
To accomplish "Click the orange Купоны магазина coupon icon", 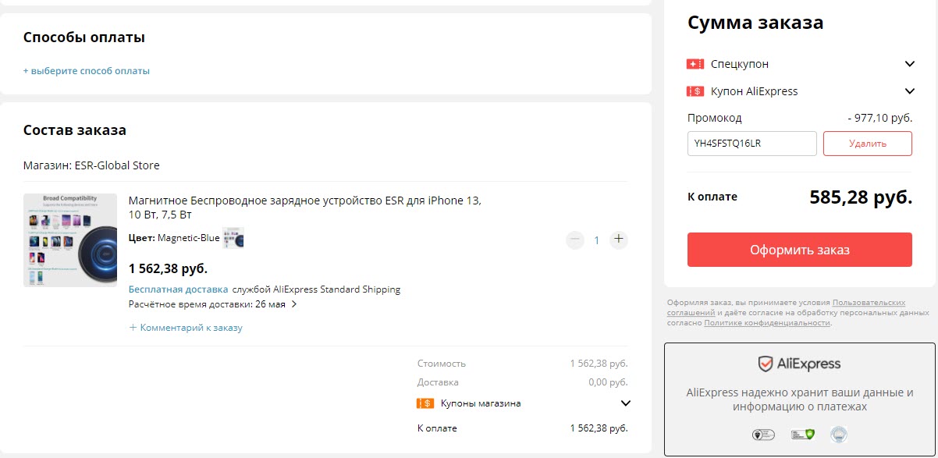I will click(x=425, y=403).
